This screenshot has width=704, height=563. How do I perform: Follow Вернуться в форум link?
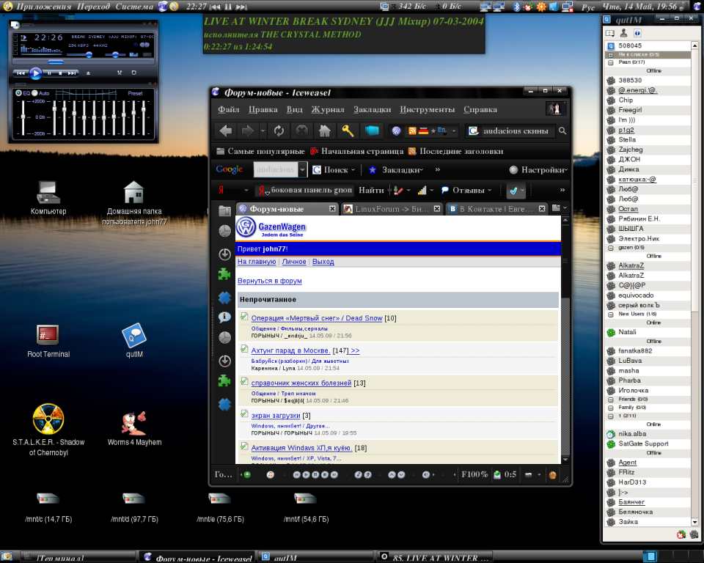(x=269, y=281)
